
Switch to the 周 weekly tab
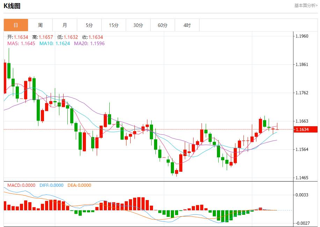(40, 25)
